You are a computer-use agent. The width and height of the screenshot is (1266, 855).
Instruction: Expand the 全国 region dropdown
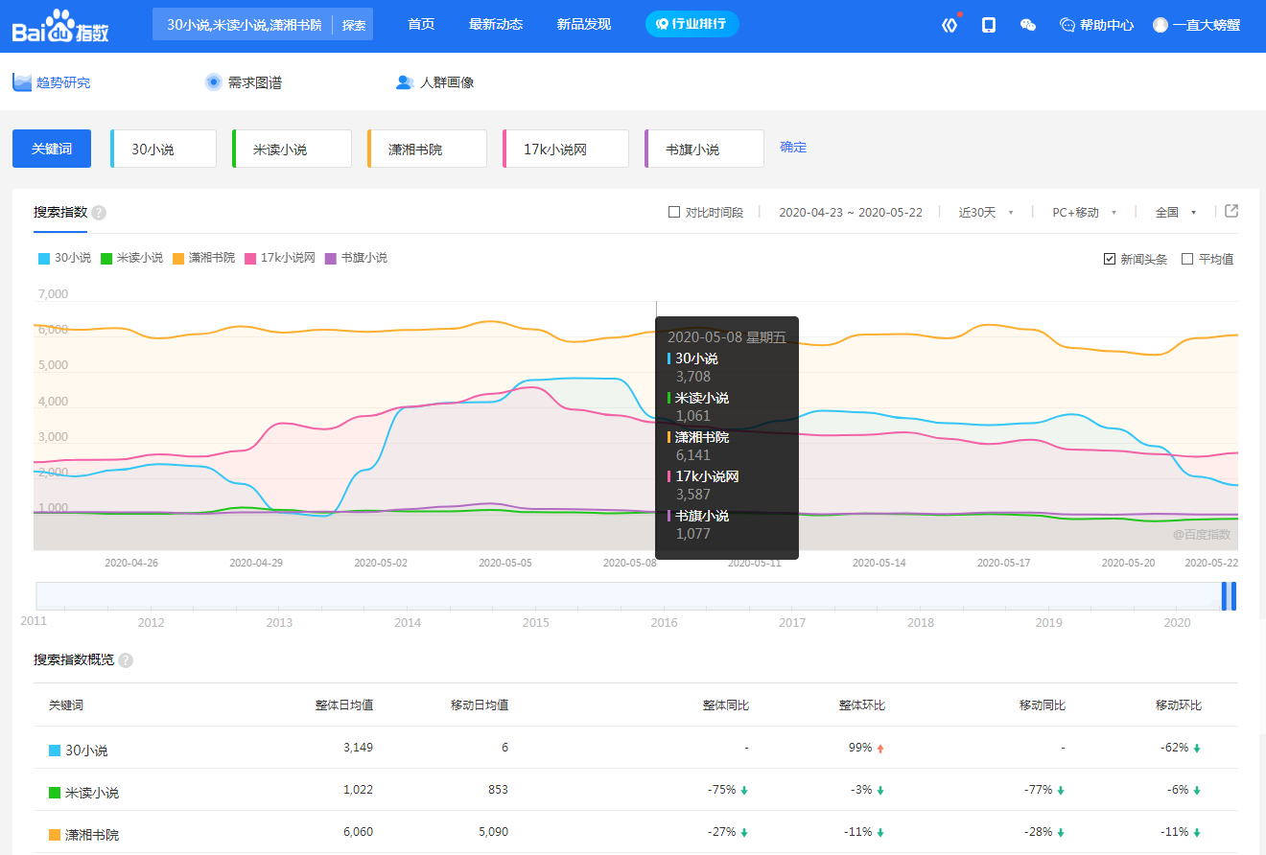pos(1176,212)
